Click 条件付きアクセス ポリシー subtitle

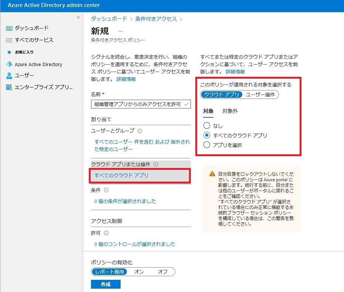tap(118, 40)
